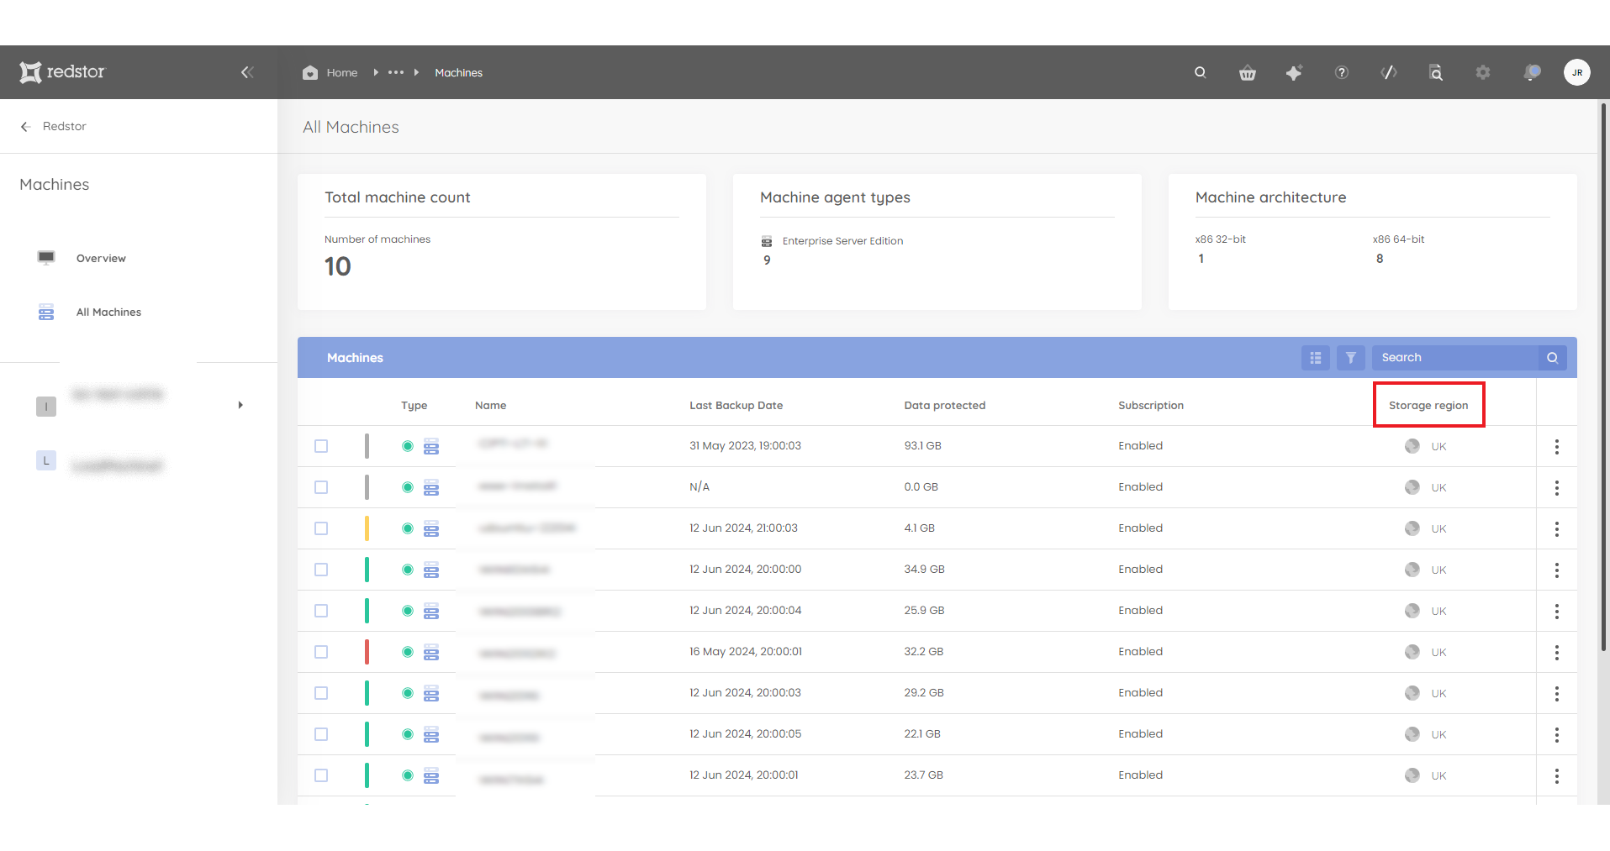Expand the first group arrow in sidebar
This screenshot has width=1610, height=851.
coord(240,405)
